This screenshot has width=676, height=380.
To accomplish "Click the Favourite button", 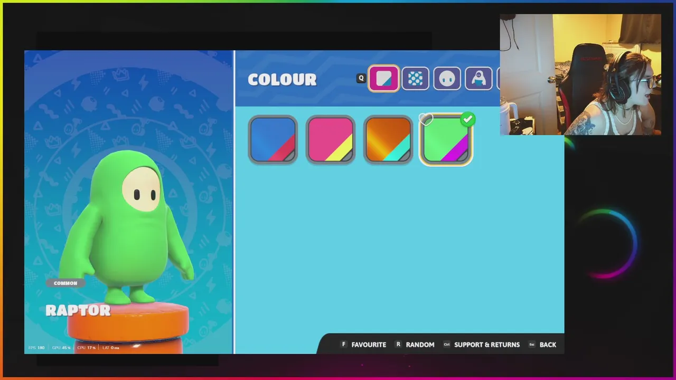I will 364,345.
